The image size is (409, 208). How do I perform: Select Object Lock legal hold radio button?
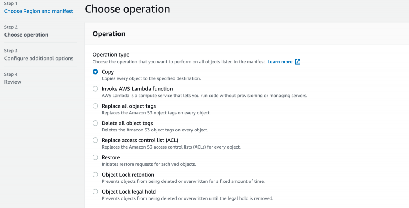point(95,192)
